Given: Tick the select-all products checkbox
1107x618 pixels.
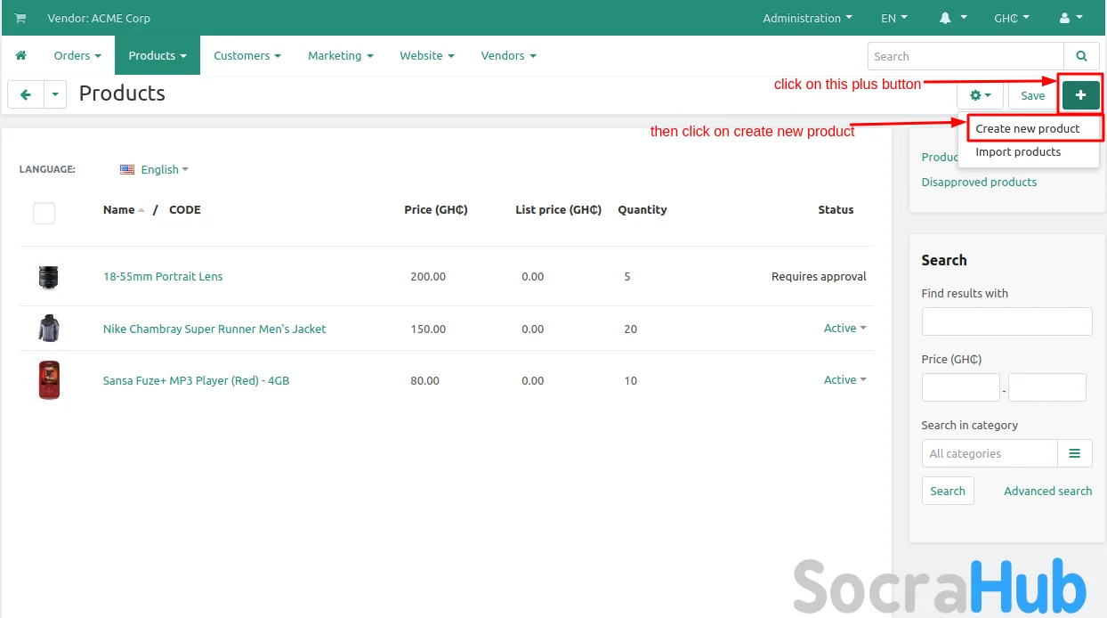Looking at the screenshot, I should [44, 213].
